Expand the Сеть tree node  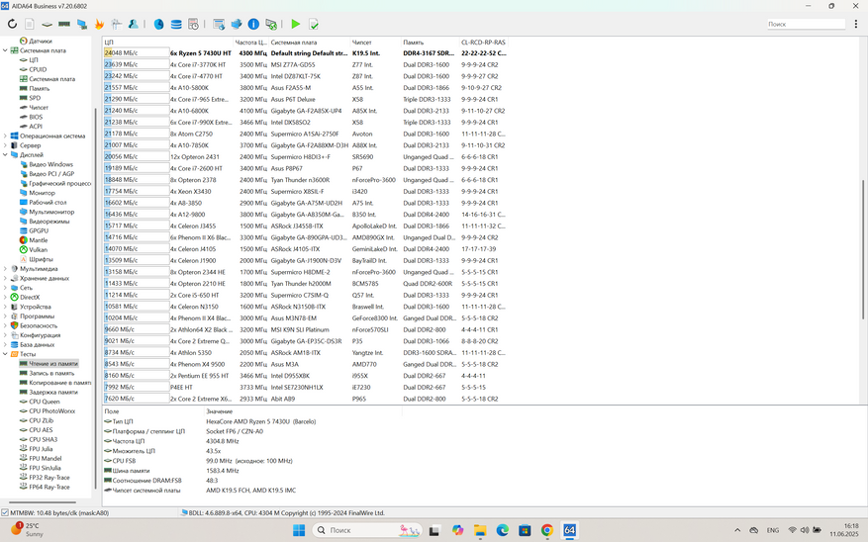(x=5, y=288)
